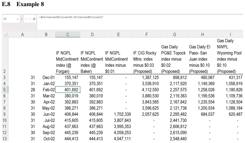Click cell 'Oct-02'
The height and width of the screenshot is (143, 245).
pyautogui.click(x=49, y=139)
